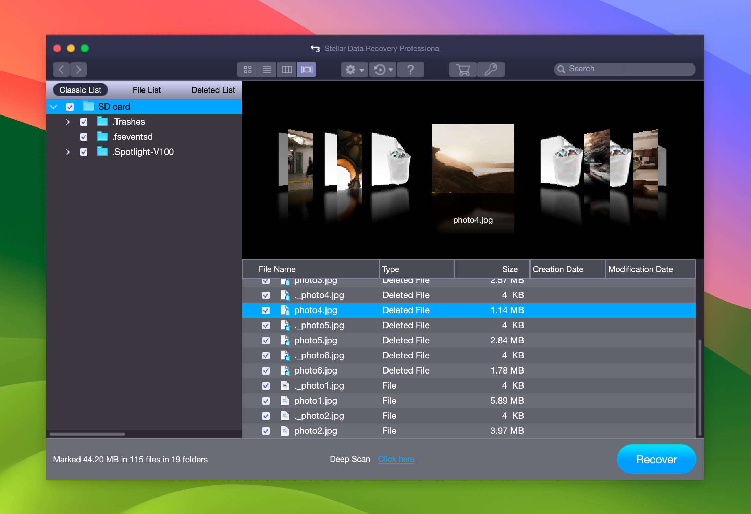This screenshot has height=514, width=751.
Task: Sort by the Size column header
Action: [492, 269]
